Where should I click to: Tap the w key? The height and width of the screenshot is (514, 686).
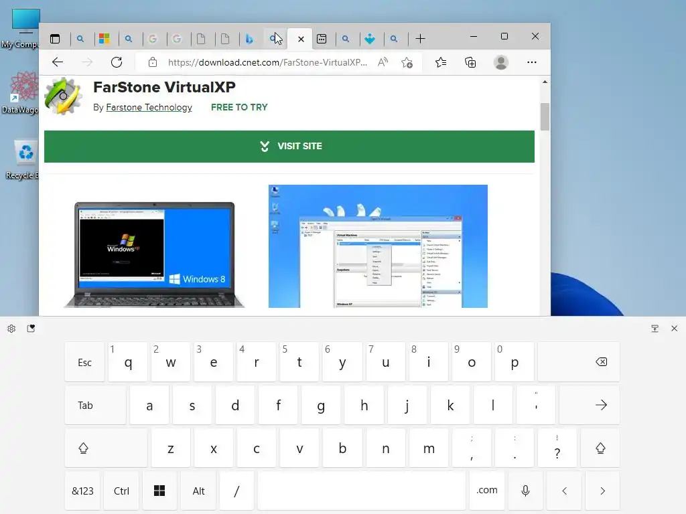[x=171, y=362]
